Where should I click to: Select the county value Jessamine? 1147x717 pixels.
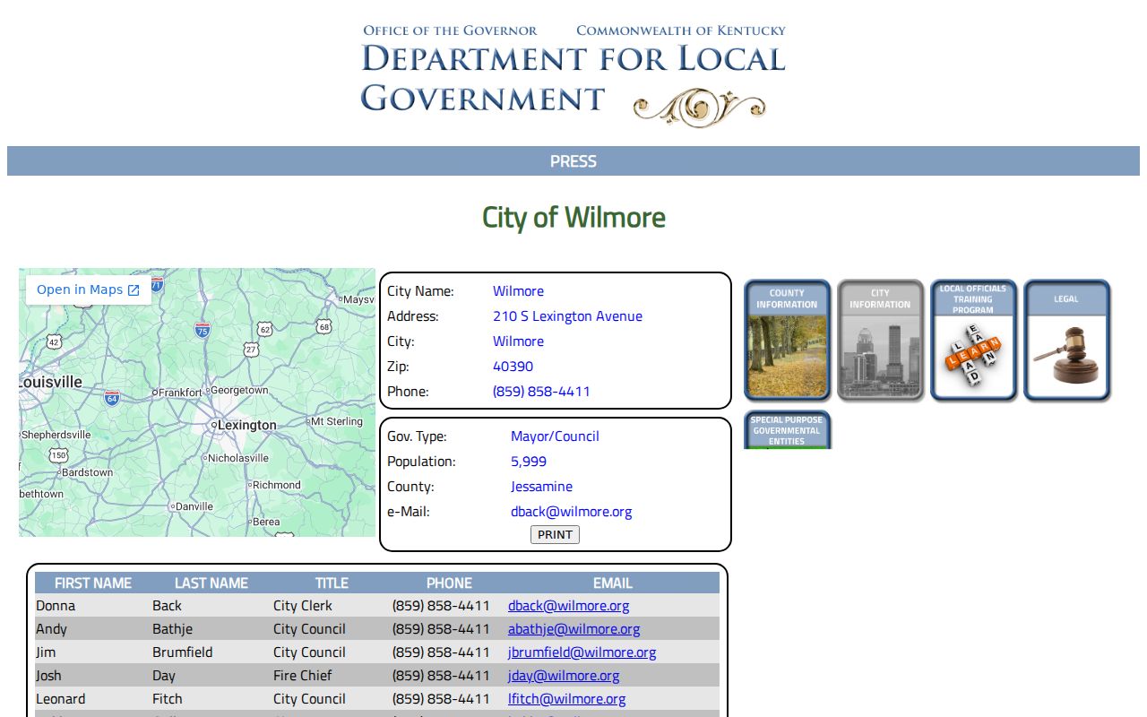point(541,487)
